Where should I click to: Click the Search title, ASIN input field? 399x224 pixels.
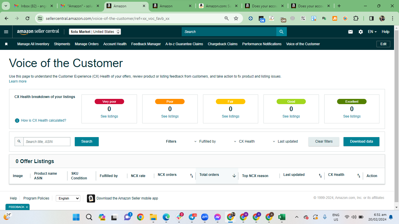47,141
